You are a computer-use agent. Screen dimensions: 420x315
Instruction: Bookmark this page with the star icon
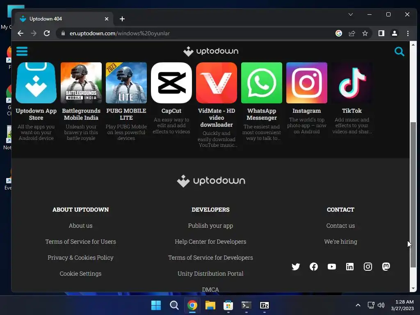[365, 33]
